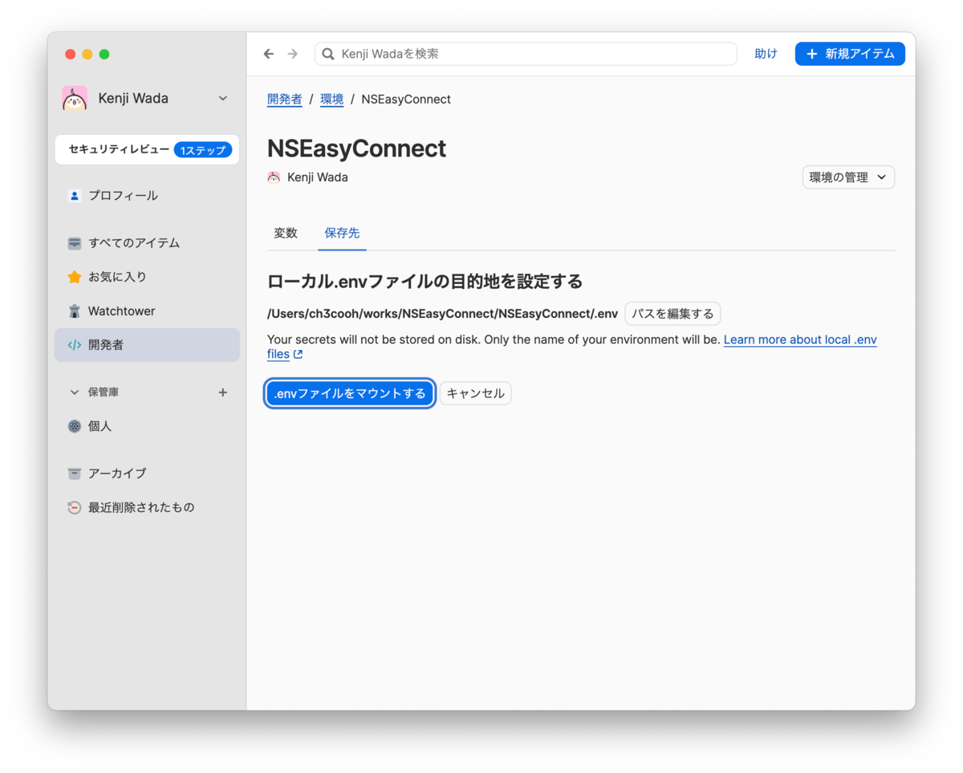Viewport: 963px width, 773px height.
Task: Click the ローカル.envファイルの目的地を設定する heading
Action: pos(425,282)
